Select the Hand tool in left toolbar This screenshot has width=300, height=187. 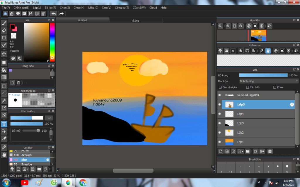click(4, 155)
